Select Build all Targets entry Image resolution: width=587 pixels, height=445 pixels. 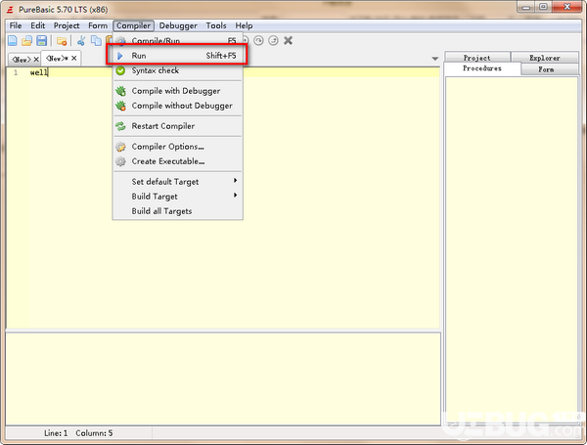coord(178,211)
